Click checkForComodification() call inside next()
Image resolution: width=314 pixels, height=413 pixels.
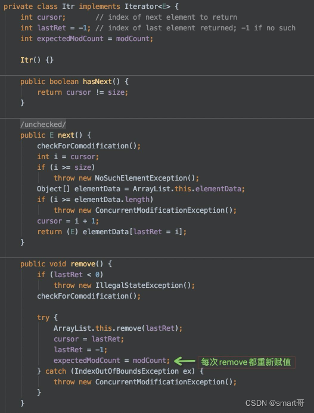[x=89, y=146]
